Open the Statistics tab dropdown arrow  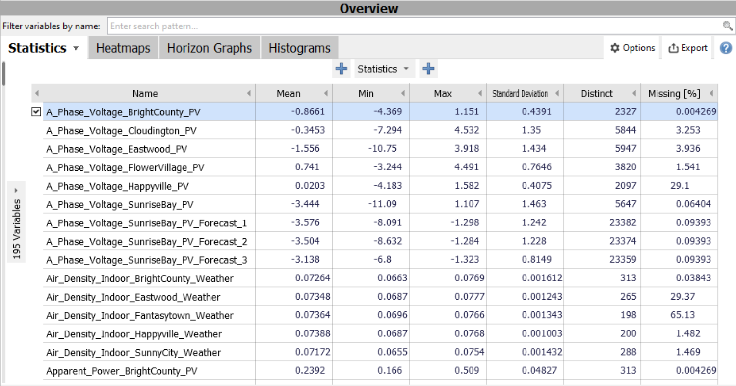pos(76,49)
